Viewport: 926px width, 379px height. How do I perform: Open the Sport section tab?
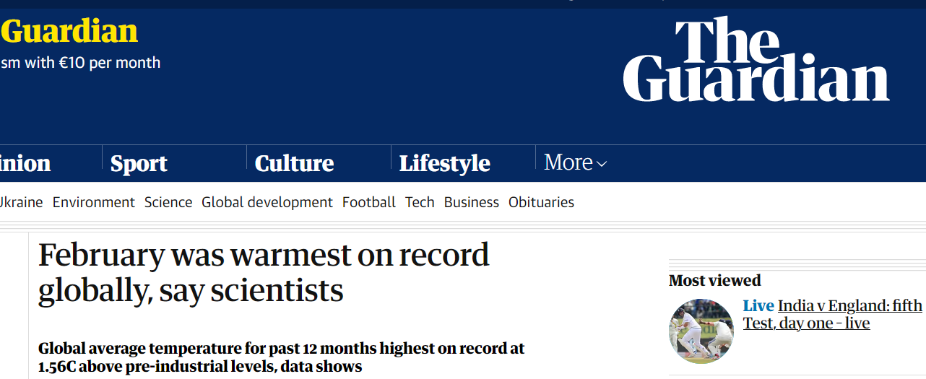coord(139,164)
